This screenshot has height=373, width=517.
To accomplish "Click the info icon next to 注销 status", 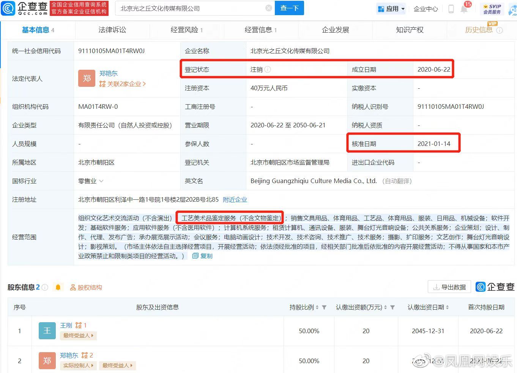I will click(x=268, y=69).
